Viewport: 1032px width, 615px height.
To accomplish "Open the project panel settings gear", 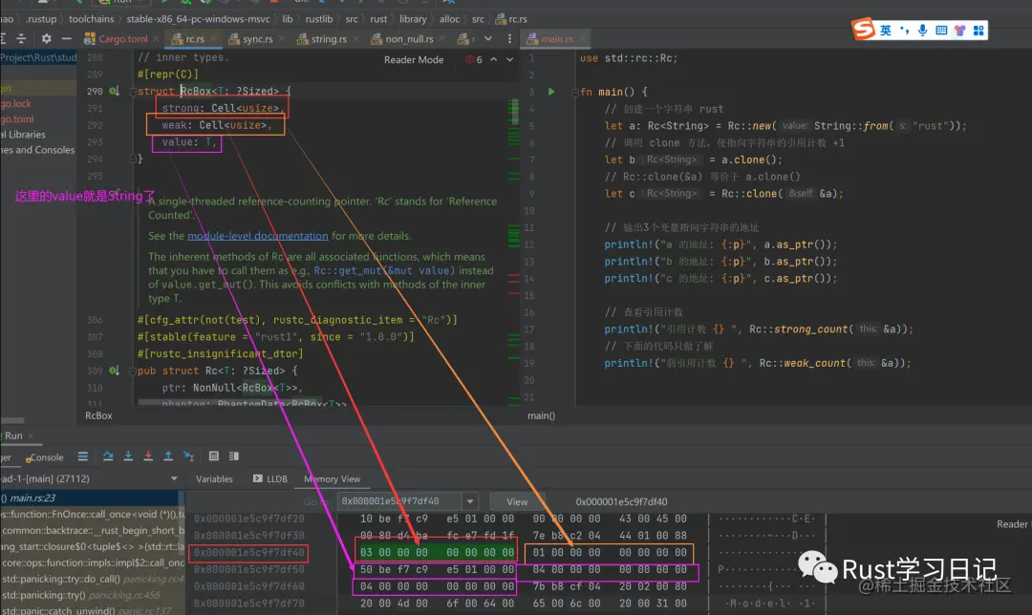I will pyautogui.click(x=46, y=39).
